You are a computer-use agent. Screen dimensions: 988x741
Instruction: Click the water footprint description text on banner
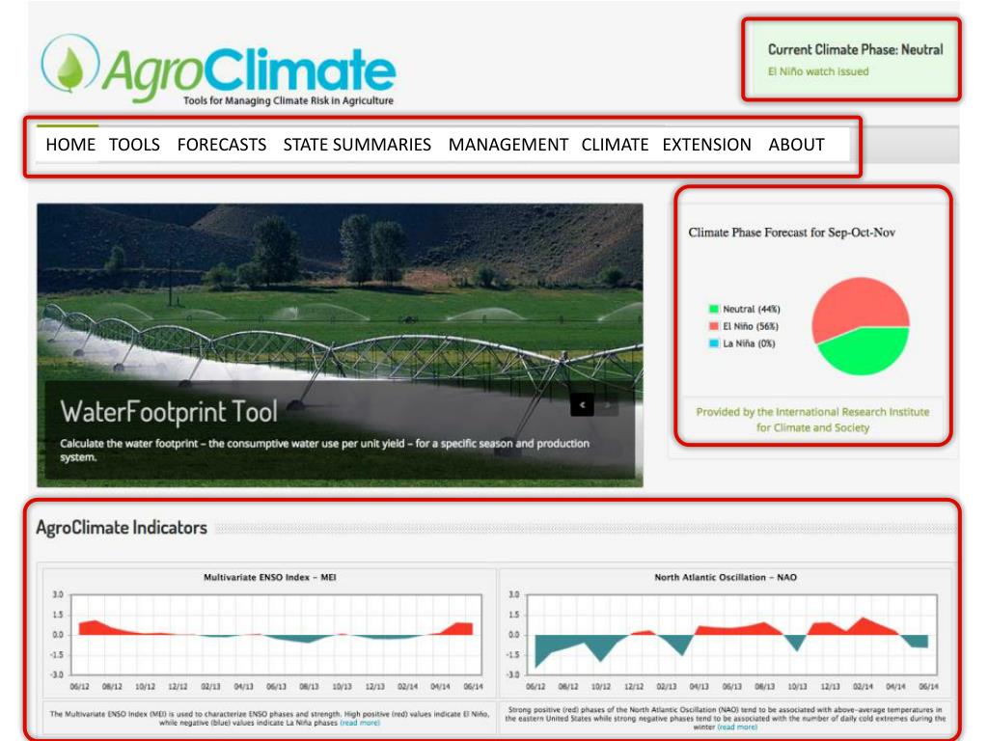coord(324,450)
